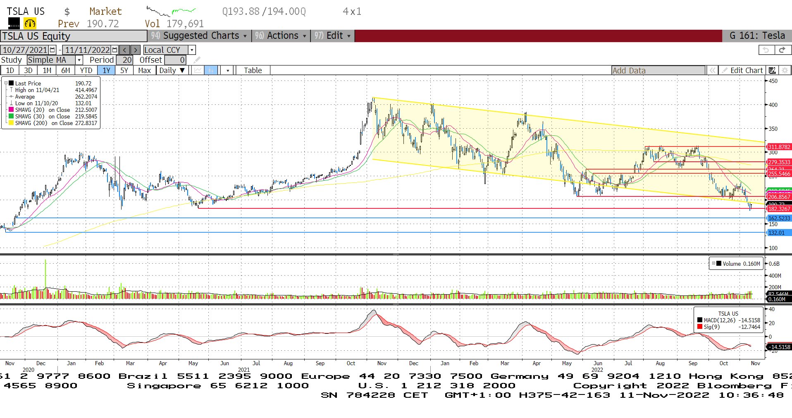Click the undo arrow icon

coord(766,50)
